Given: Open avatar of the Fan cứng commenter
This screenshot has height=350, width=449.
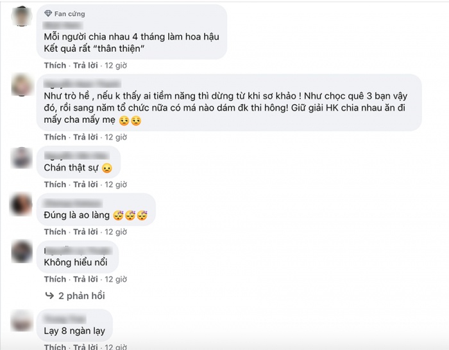Looking at the screenshot, I should pos(22,16).
